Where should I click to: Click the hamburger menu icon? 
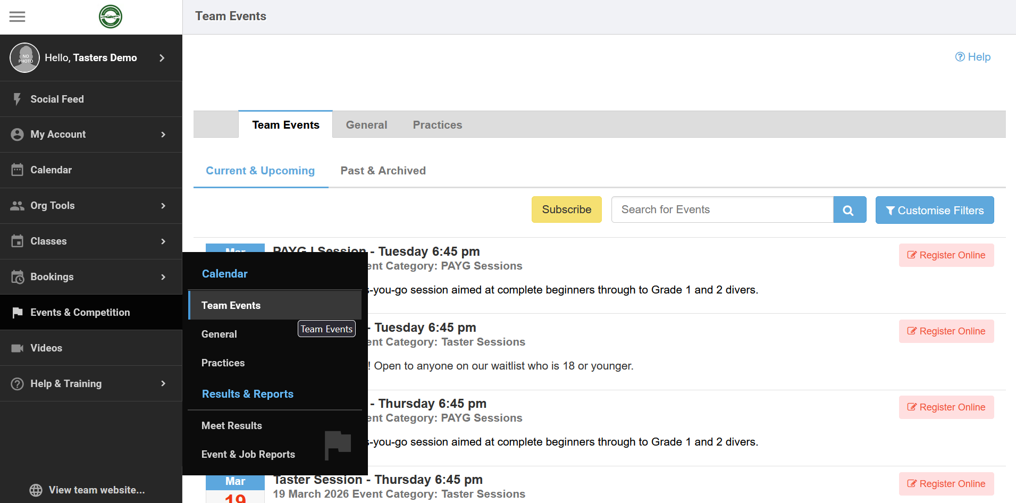(17, 17)
